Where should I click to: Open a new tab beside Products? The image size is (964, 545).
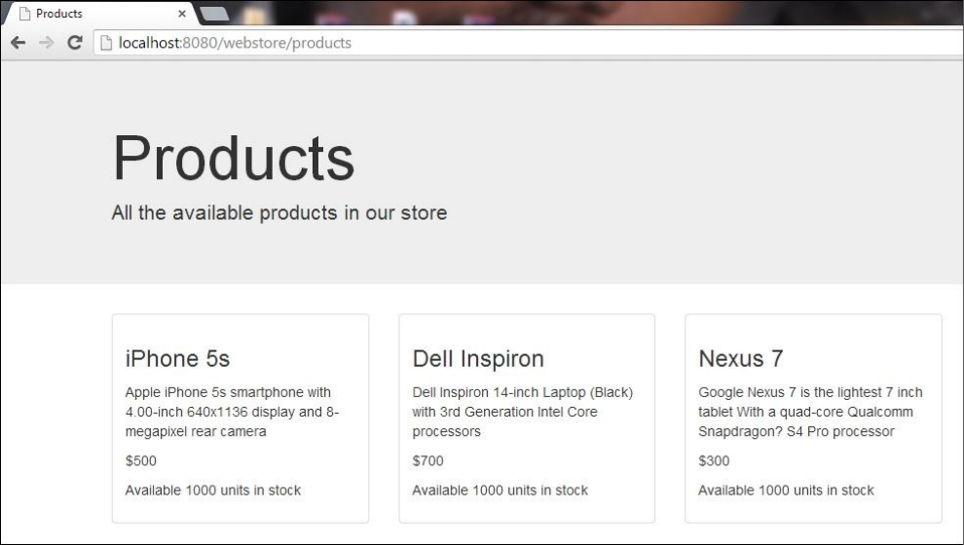pyautogui.click(x=214, y=13)
